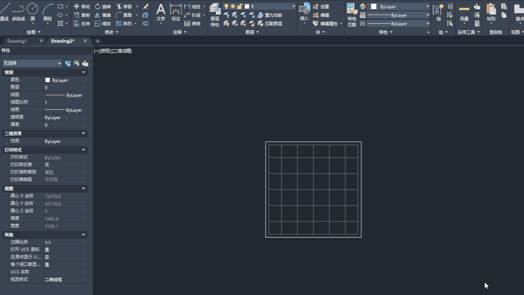Click the 颜色 ByLayer white swatch in properties

(x=48, y=80)
